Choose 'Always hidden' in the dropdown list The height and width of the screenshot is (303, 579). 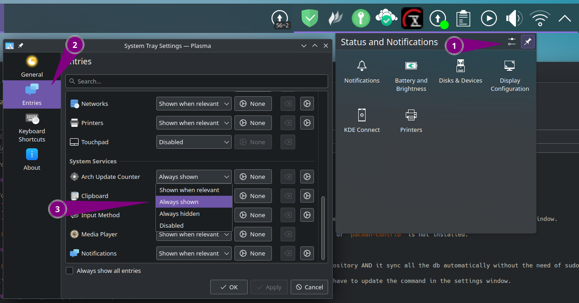pyautogui.click(x=194, y=214)
